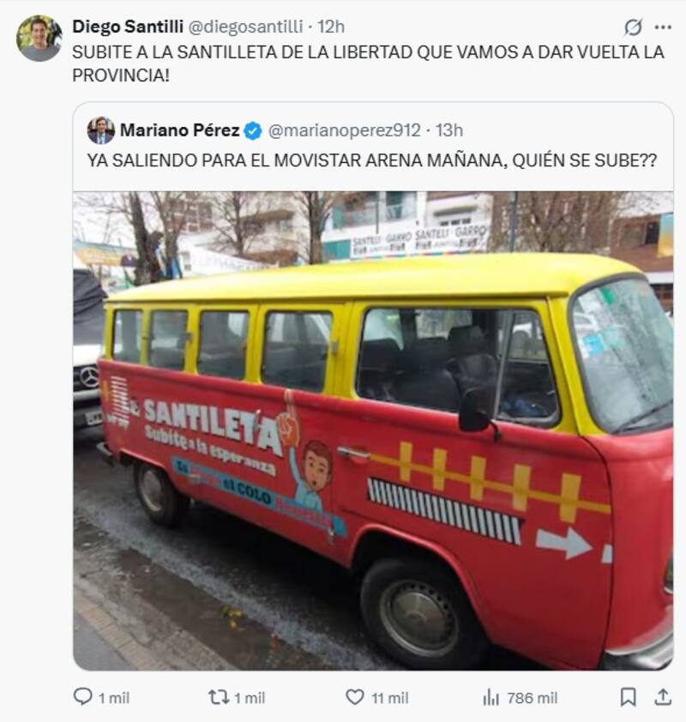Open the @marianoperez912 handle
Screen dimensions: 686x722
(x=345, y=131)
